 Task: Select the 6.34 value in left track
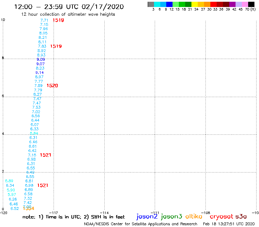coord(10,186)
